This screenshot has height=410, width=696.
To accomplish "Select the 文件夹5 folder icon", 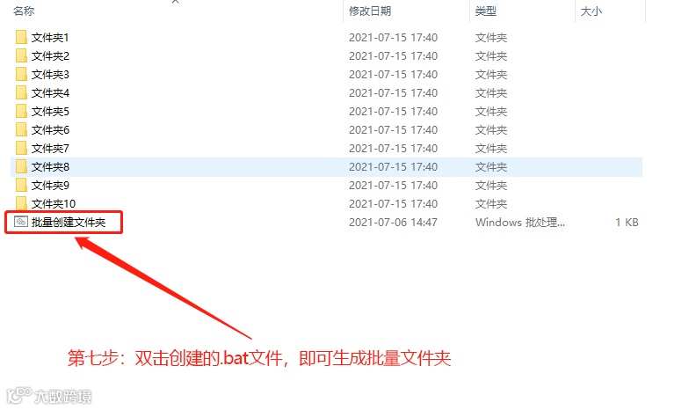I will point(21,111).
